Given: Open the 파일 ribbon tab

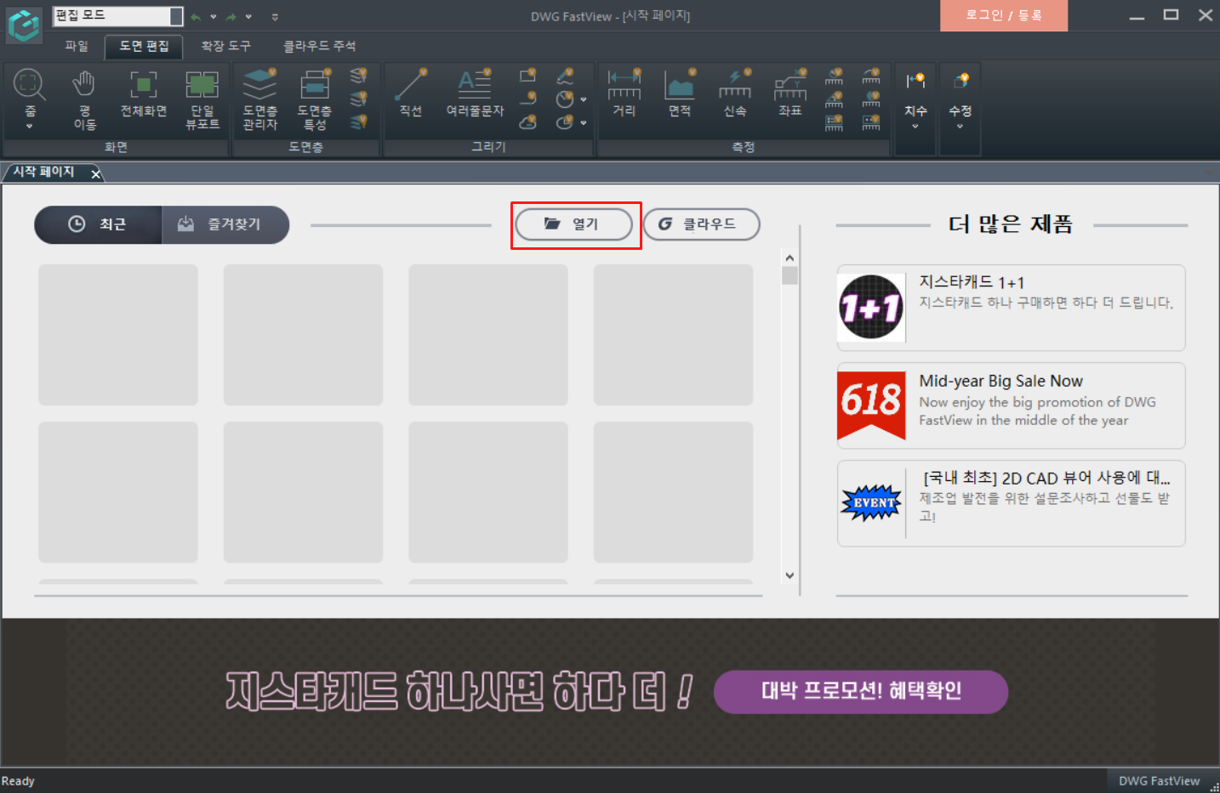Looking at the screenshot, I should pyautogui.click(x=77, y=46).
